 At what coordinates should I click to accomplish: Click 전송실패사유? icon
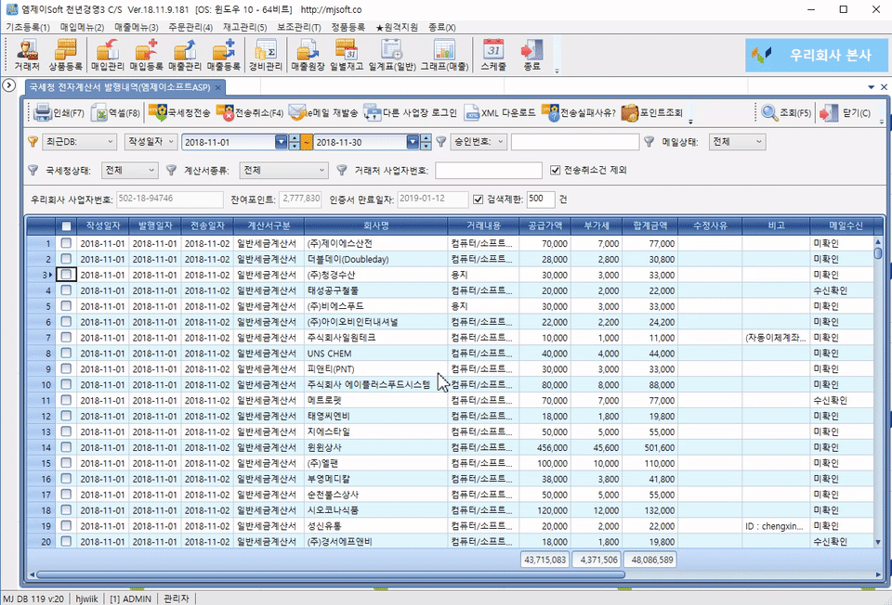point(578,112)
